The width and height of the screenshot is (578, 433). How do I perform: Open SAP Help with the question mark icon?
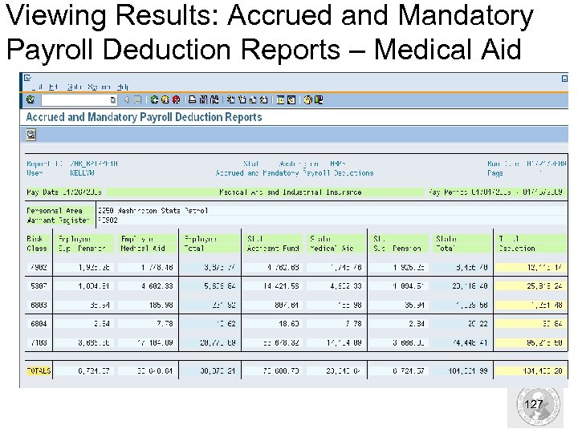pos(307,99)
